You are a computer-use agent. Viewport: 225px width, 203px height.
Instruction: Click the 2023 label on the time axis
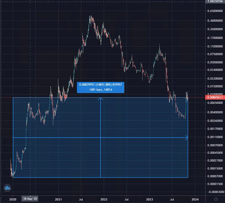point(150,199)
